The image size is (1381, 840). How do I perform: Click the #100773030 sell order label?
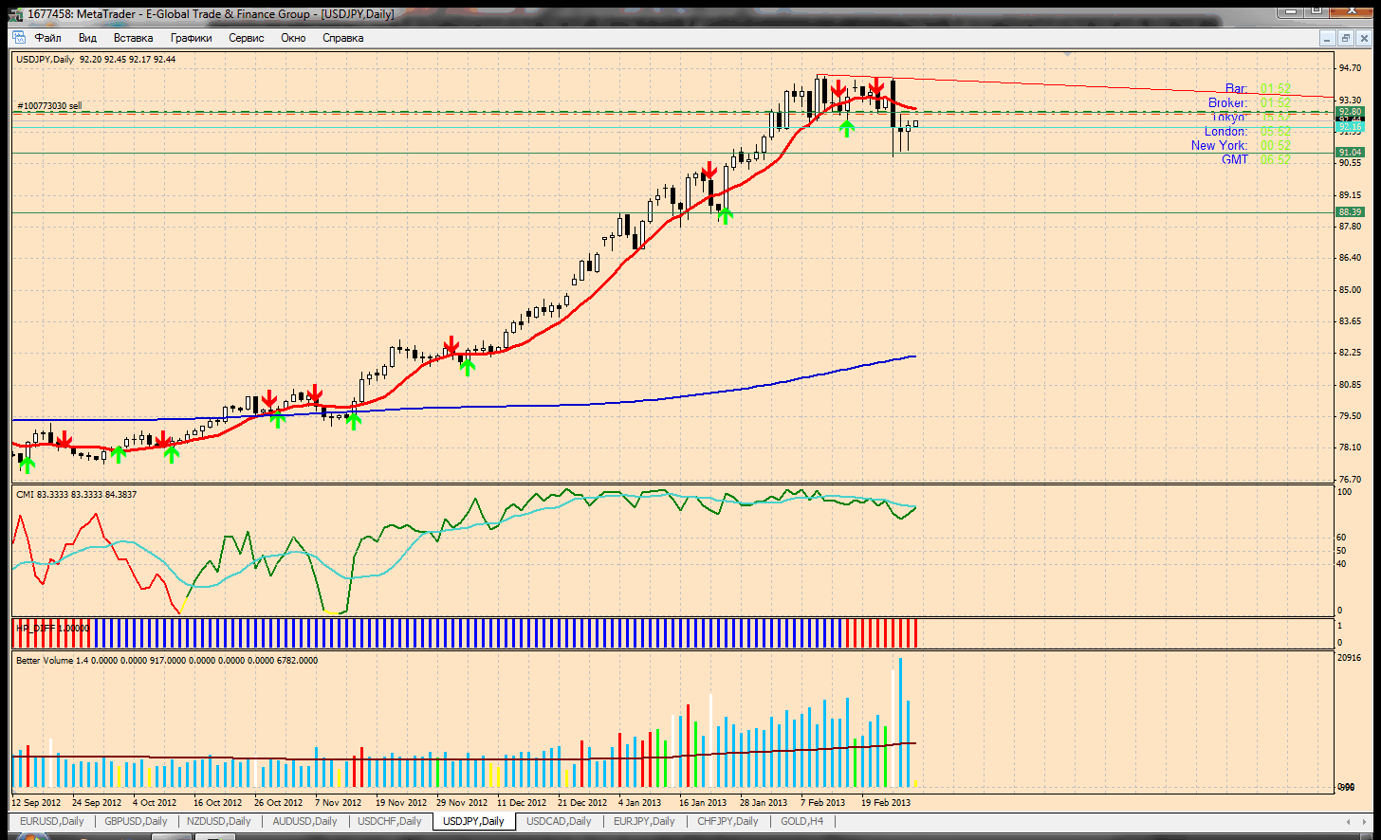pyautogui.click(x=49, y=105)
